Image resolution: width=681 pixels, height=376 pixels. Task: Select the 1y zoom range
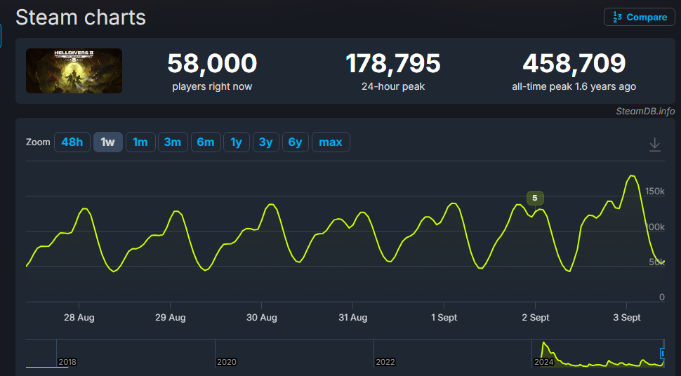point(237,142)
